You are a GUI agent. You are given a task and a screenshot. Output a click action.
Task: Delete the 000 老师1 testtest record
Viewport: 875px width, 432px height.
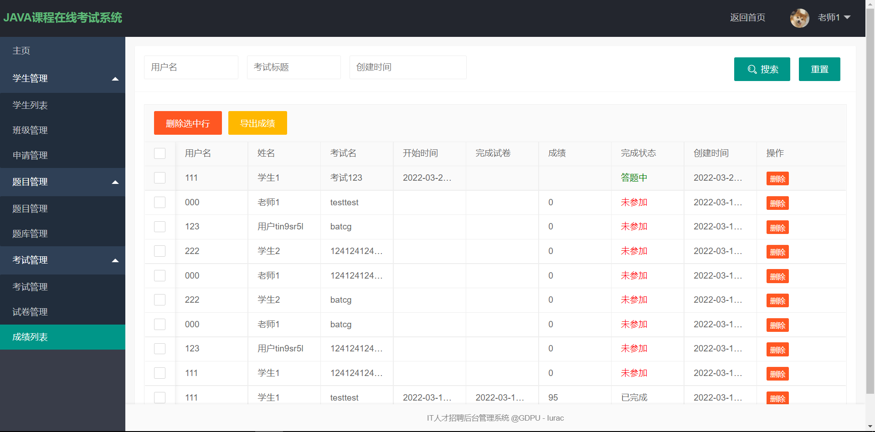coord(777,203)
